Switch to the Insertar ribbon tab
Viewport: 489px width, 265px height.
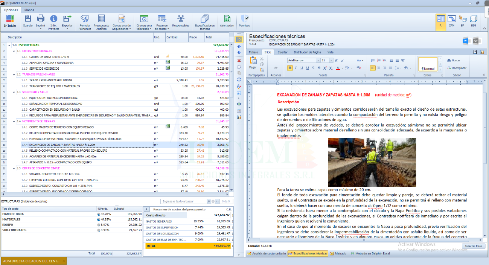[282, 52]
